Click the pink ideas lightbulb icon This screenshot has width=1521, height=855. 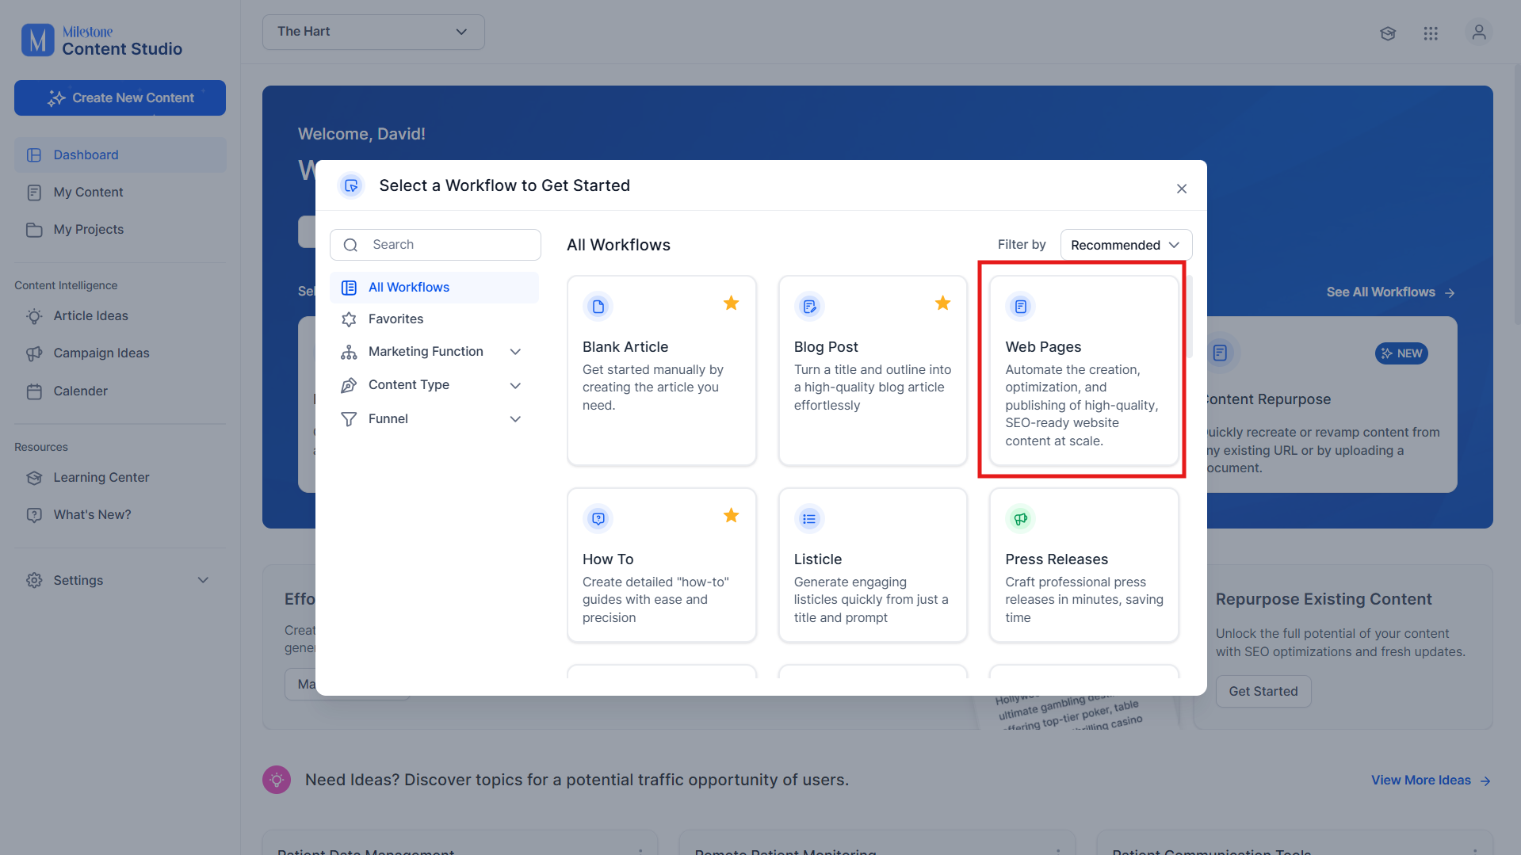[x=277, y=780]
